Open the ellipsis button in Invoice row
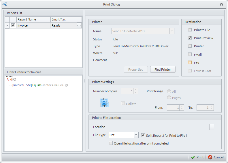 [x=79, y=25]
